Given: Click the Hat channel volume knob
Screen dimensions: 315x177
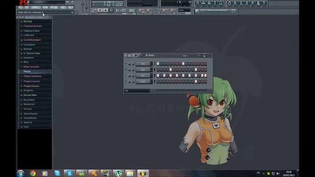Looking at the screenshot, I should tap(133, 76).
